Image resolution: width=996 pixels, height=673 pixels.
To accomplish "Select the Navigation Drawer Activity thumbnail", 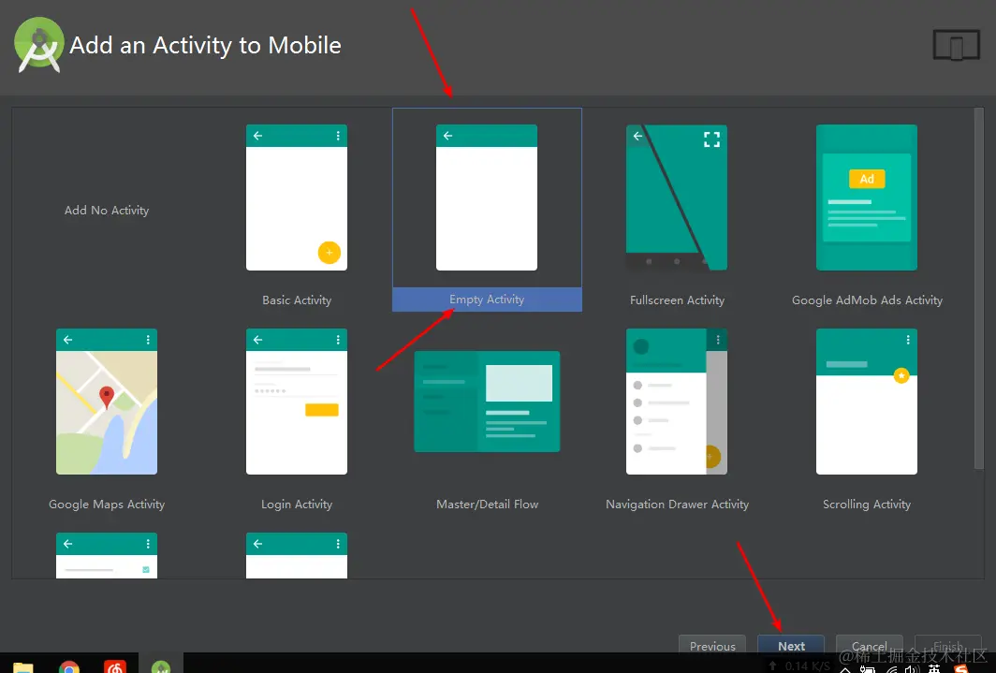I will [677, 402].
